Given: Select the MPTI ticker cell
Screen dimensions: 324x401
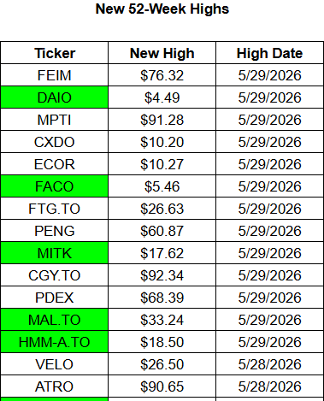Looking at the screenshot, I should (x=55, y=120).
